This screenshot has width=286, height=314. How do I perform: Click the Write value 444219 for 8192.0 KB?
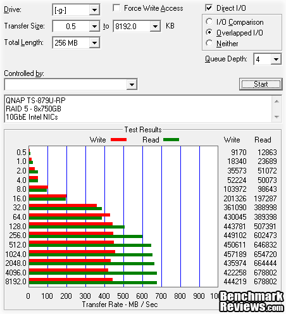coord(235,282)
